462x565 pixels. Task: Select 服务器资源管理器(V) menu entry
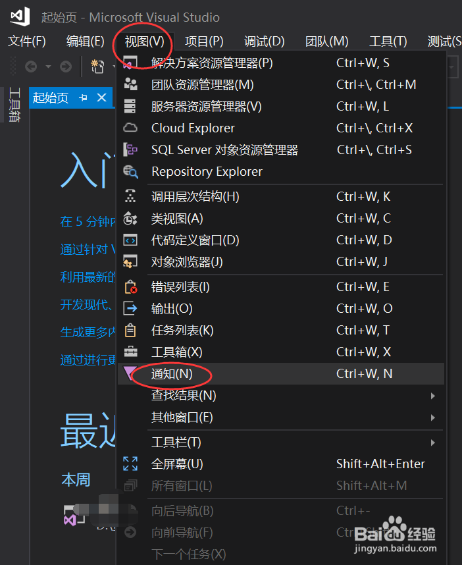click(281, 106)
